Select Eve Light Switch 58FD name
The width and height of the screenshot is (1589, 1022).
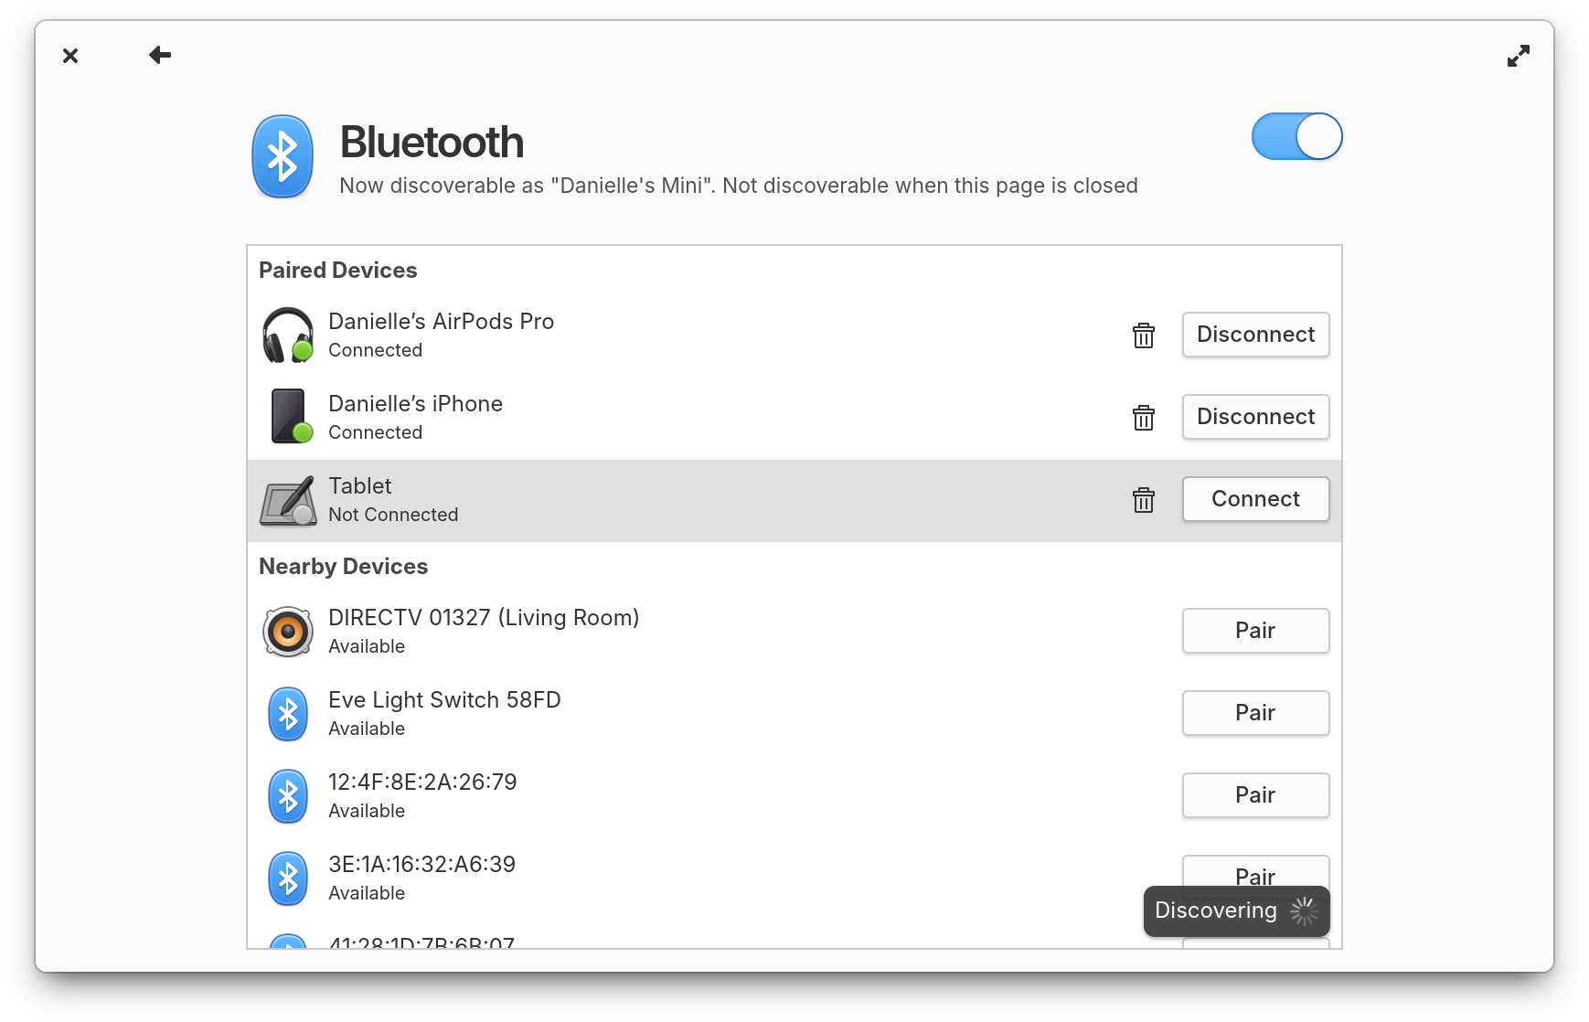click(444, 700)
